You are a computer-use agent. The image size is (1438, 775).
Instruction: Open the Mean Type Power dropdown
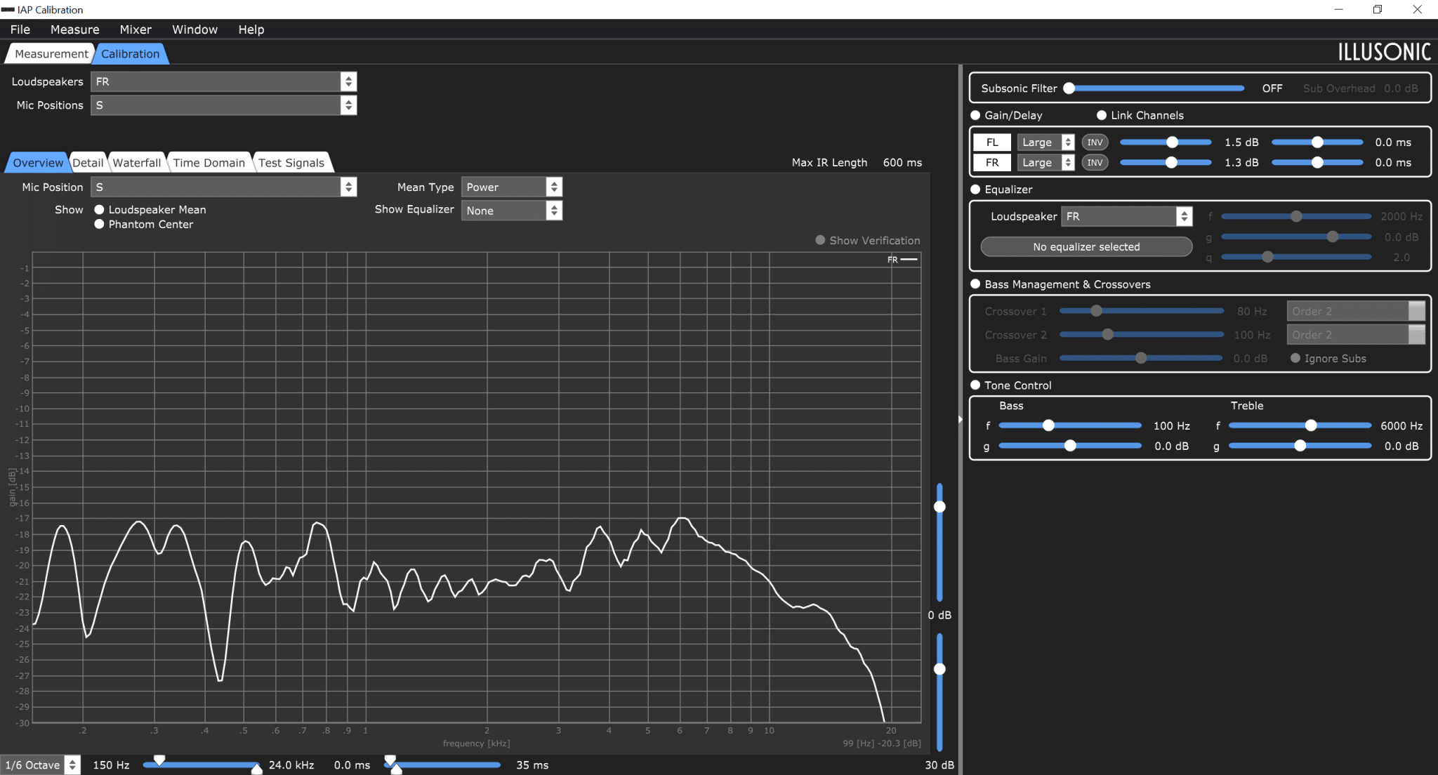tap(511, 187)
